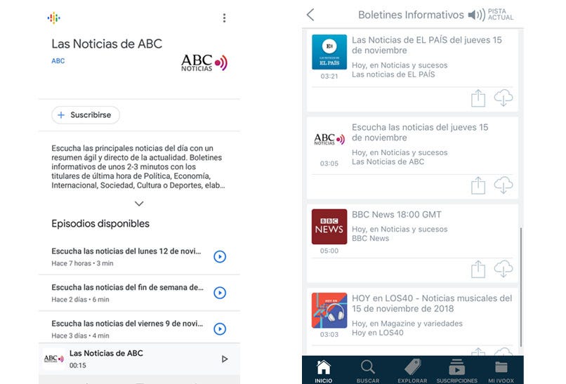This screenshot has width=566, height=384.
Task: Share the EL PAÍS news episode
Action: [x=478, y=98]
